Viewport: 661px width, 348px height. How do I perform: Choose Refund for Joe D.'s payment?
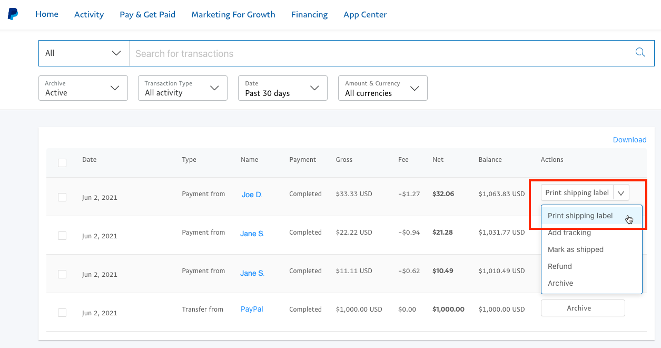[559, 266]
